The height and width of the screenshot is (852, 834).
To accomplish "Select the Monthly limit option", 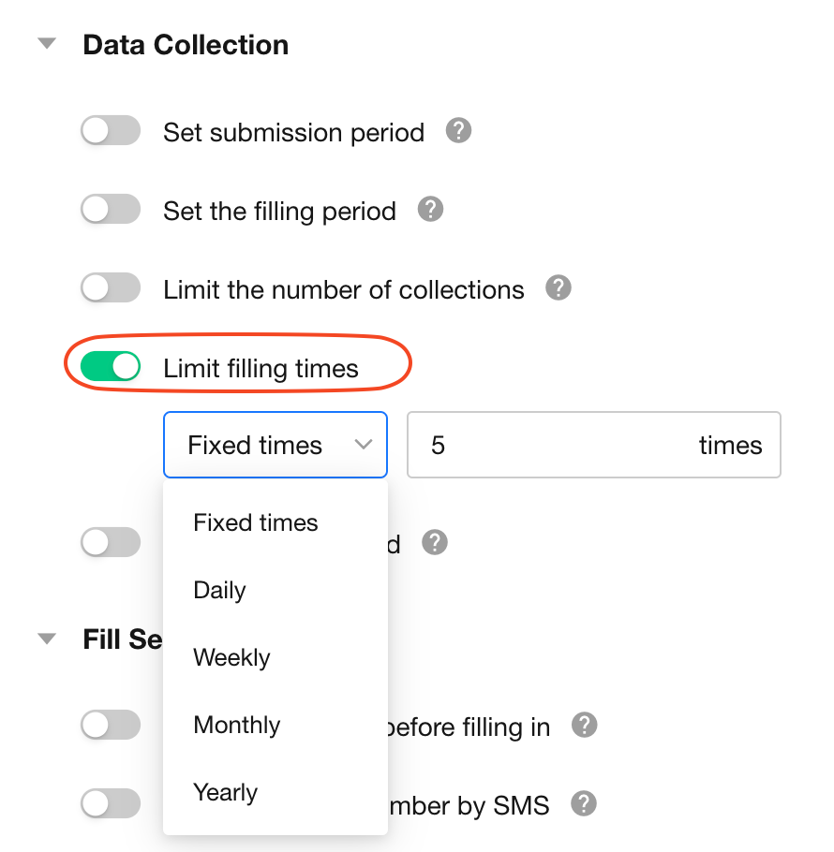I will click(x=237, y=726).
